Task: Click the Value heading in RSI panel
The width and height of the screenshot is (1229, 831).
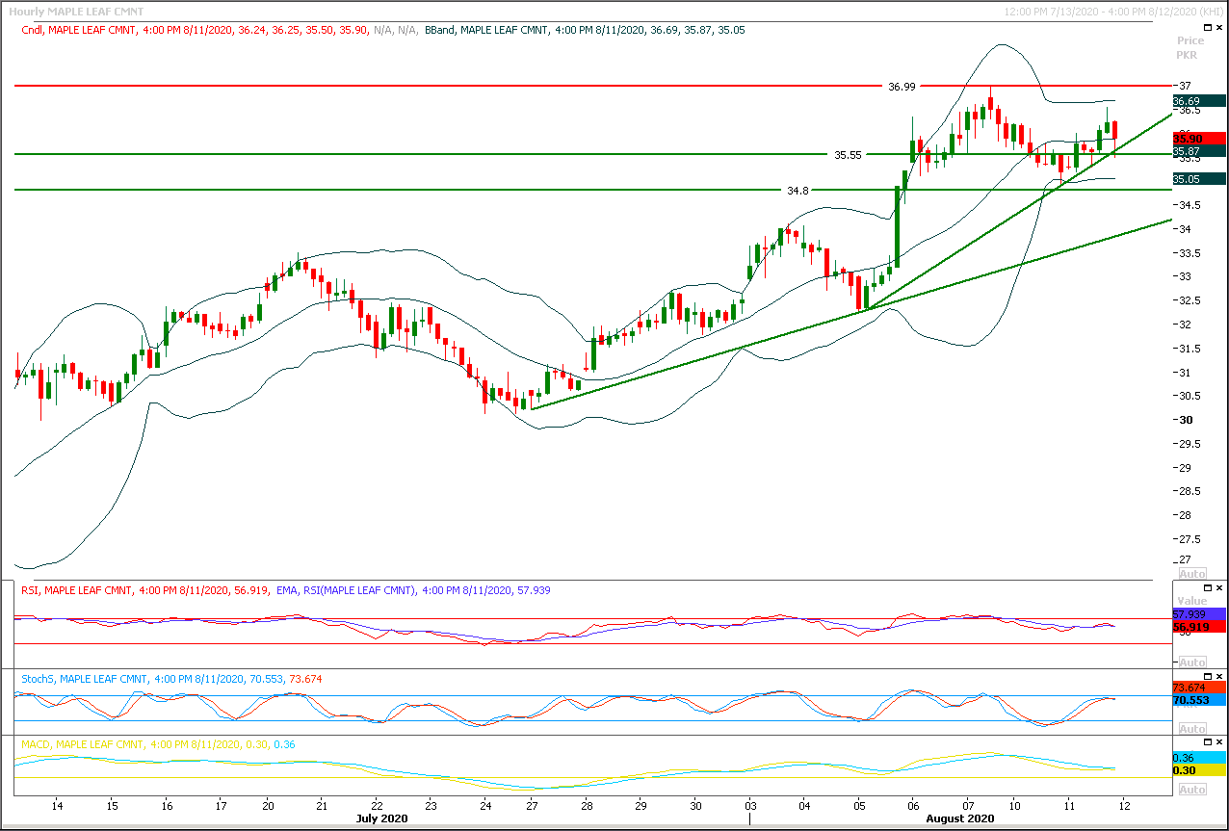Action: pyautogui.click(x=1192, y=601)
